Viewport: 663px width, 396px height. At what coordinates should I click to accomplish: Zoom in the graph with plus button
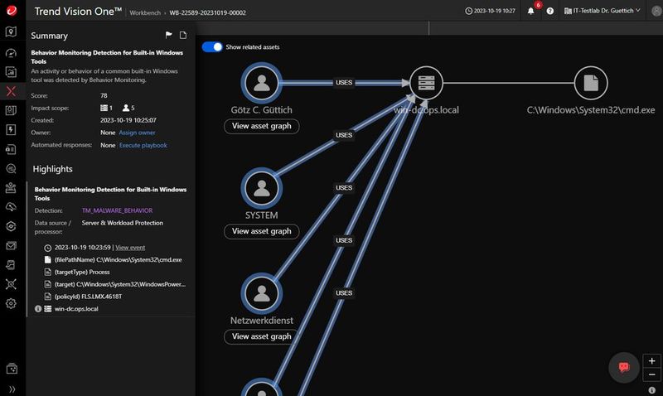tap(651, 361)
